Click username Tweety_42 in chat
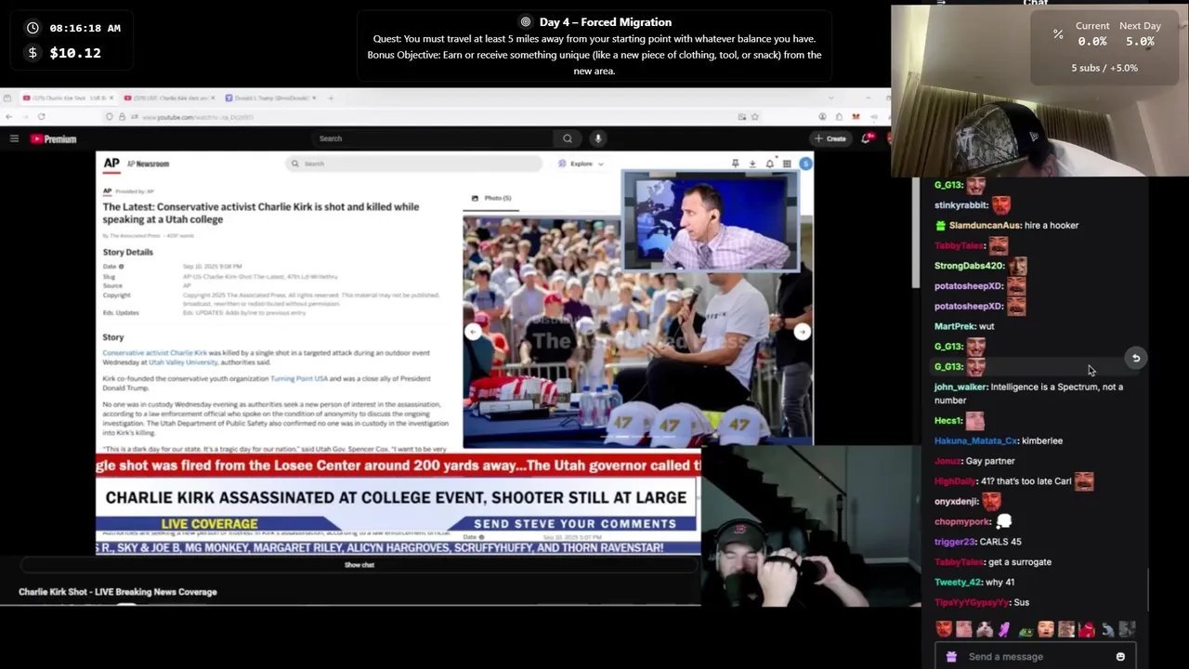The width and height of the screenshot is (1189, 669). 958,582
